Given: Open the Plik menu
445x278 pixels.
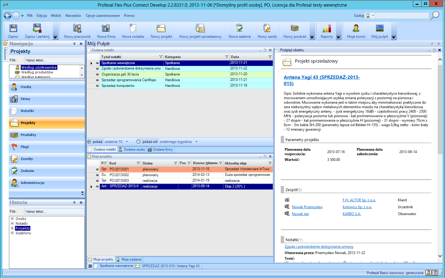Looking at the screenshot, I should pos(30,16).
